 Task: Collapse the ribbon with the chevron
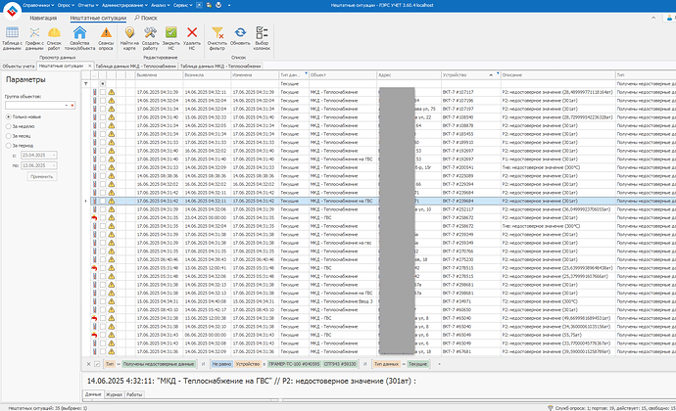coord(653,18)
